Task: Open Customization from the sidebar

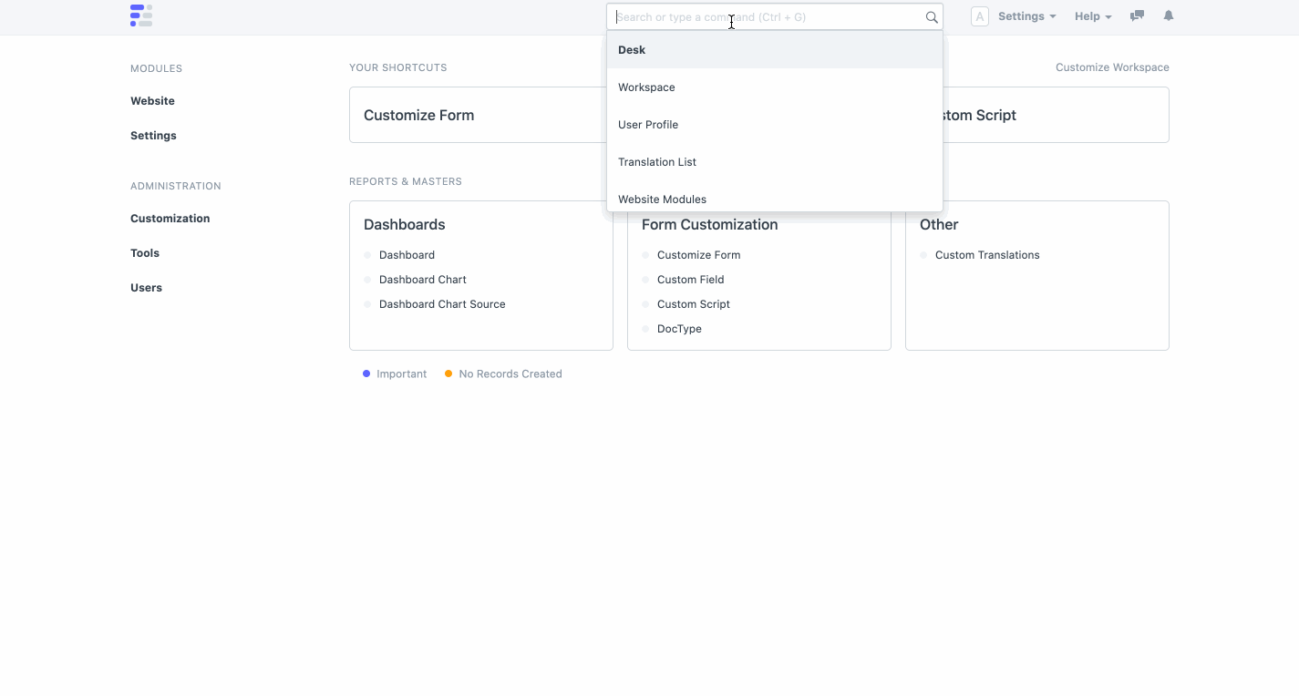Action: pos(170,218)
